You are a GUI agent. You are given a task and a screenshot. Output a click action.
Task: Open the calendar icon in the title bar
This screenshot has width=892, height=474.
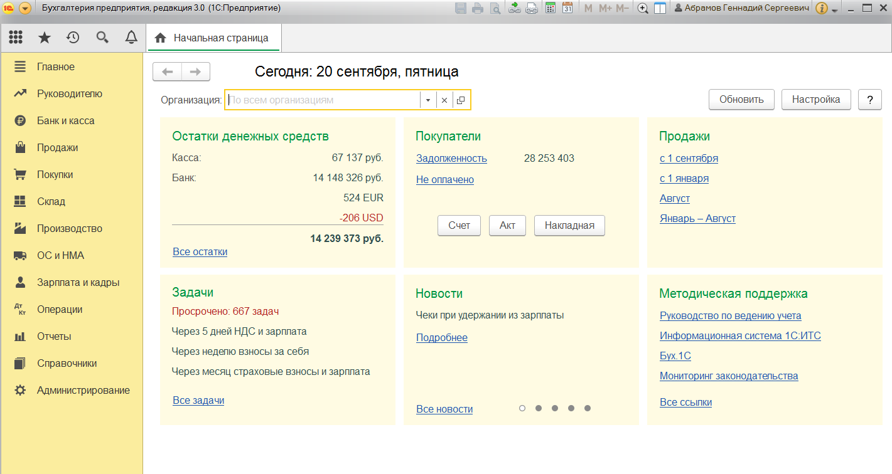pyautogui.click(x=567, y=8)
